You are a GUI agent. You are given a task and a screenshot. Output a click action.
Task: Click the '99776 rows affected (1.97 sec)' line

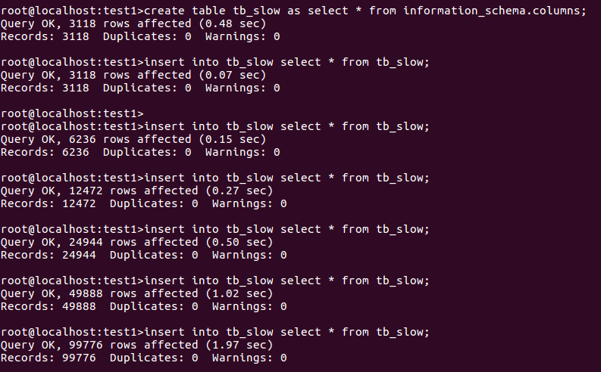137,345
